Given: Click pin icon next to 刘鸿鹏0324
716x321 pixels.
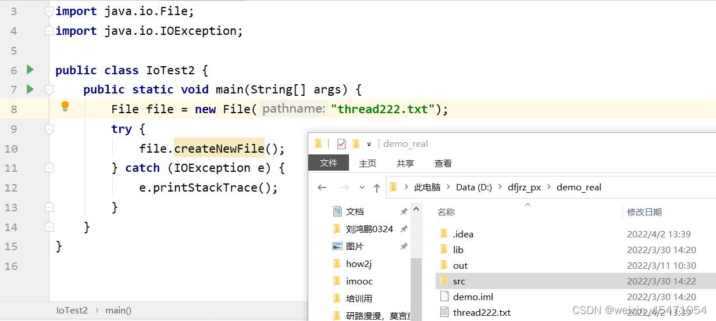Looking at the screenshot, I should (x=404, y=229).
